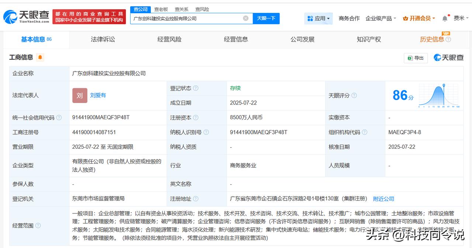This screenshot has width=472, height=248.
Task: Click help icon beside 注册地址
Action: 196,199
